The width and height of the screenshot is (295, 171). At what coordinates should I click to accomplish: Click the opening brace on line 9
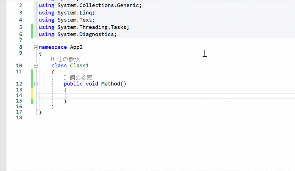pyautogui.click(x=40, y=54)
